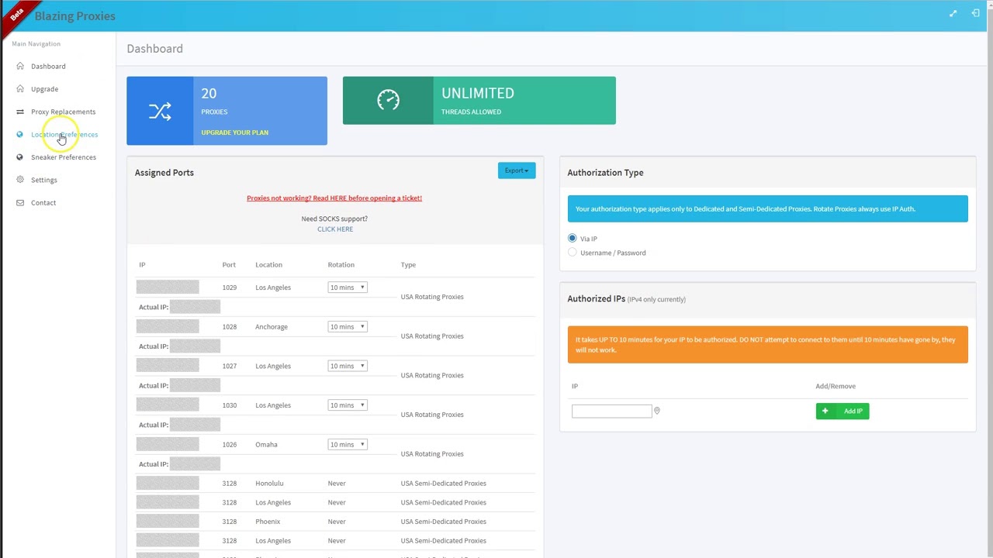Click the CLICK HERE SOCKS support link
The image size is (993, 558).
335,229
